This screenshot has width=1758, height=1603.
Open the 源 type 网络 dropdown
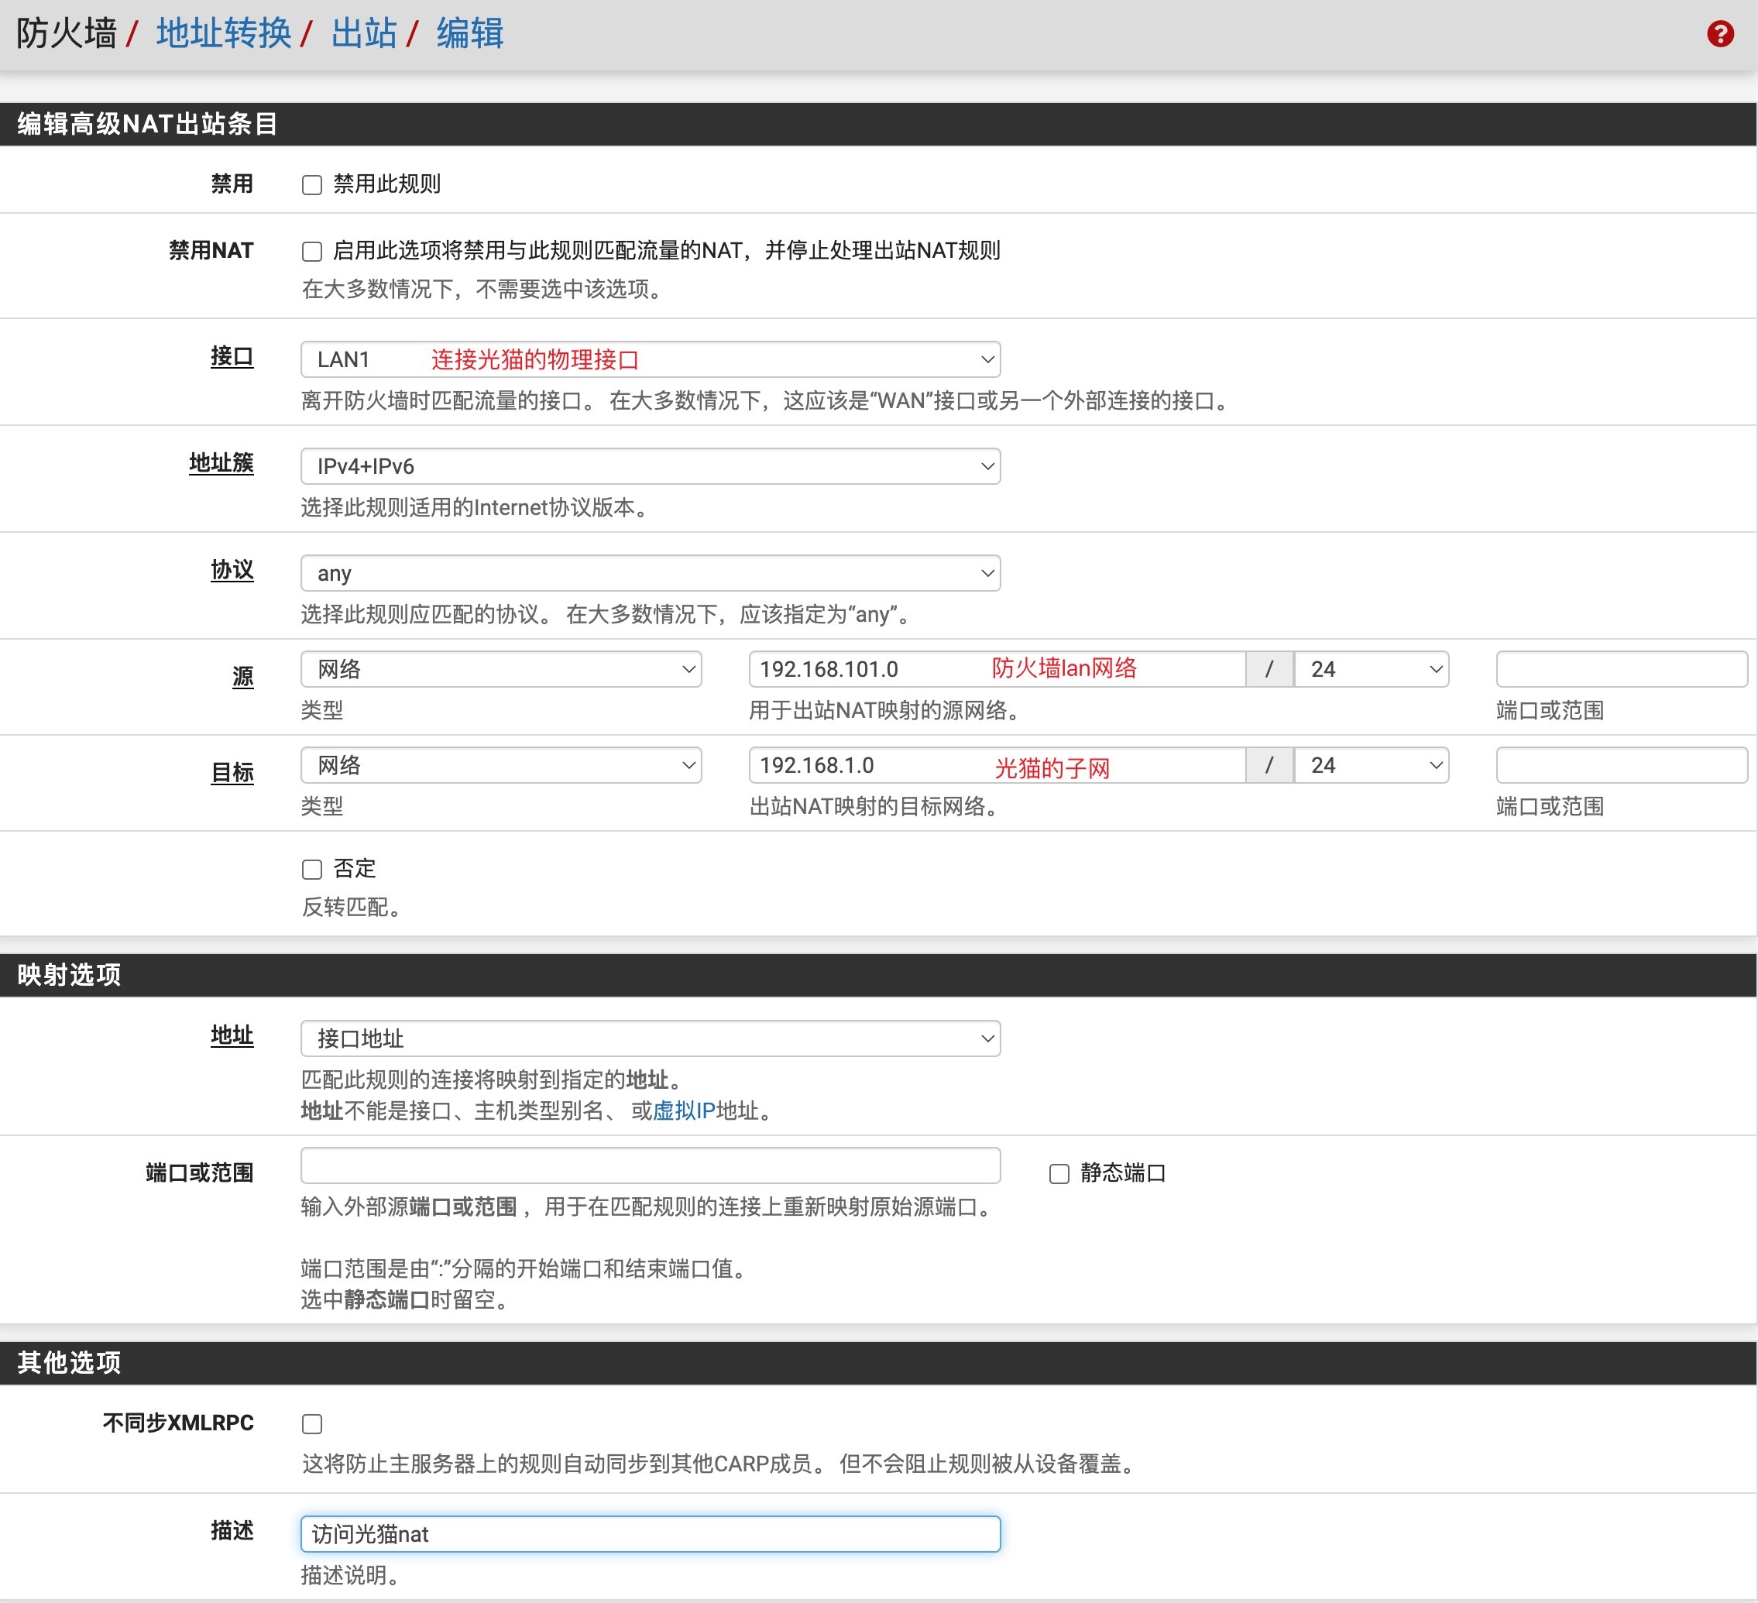click(x=500, y=669)
